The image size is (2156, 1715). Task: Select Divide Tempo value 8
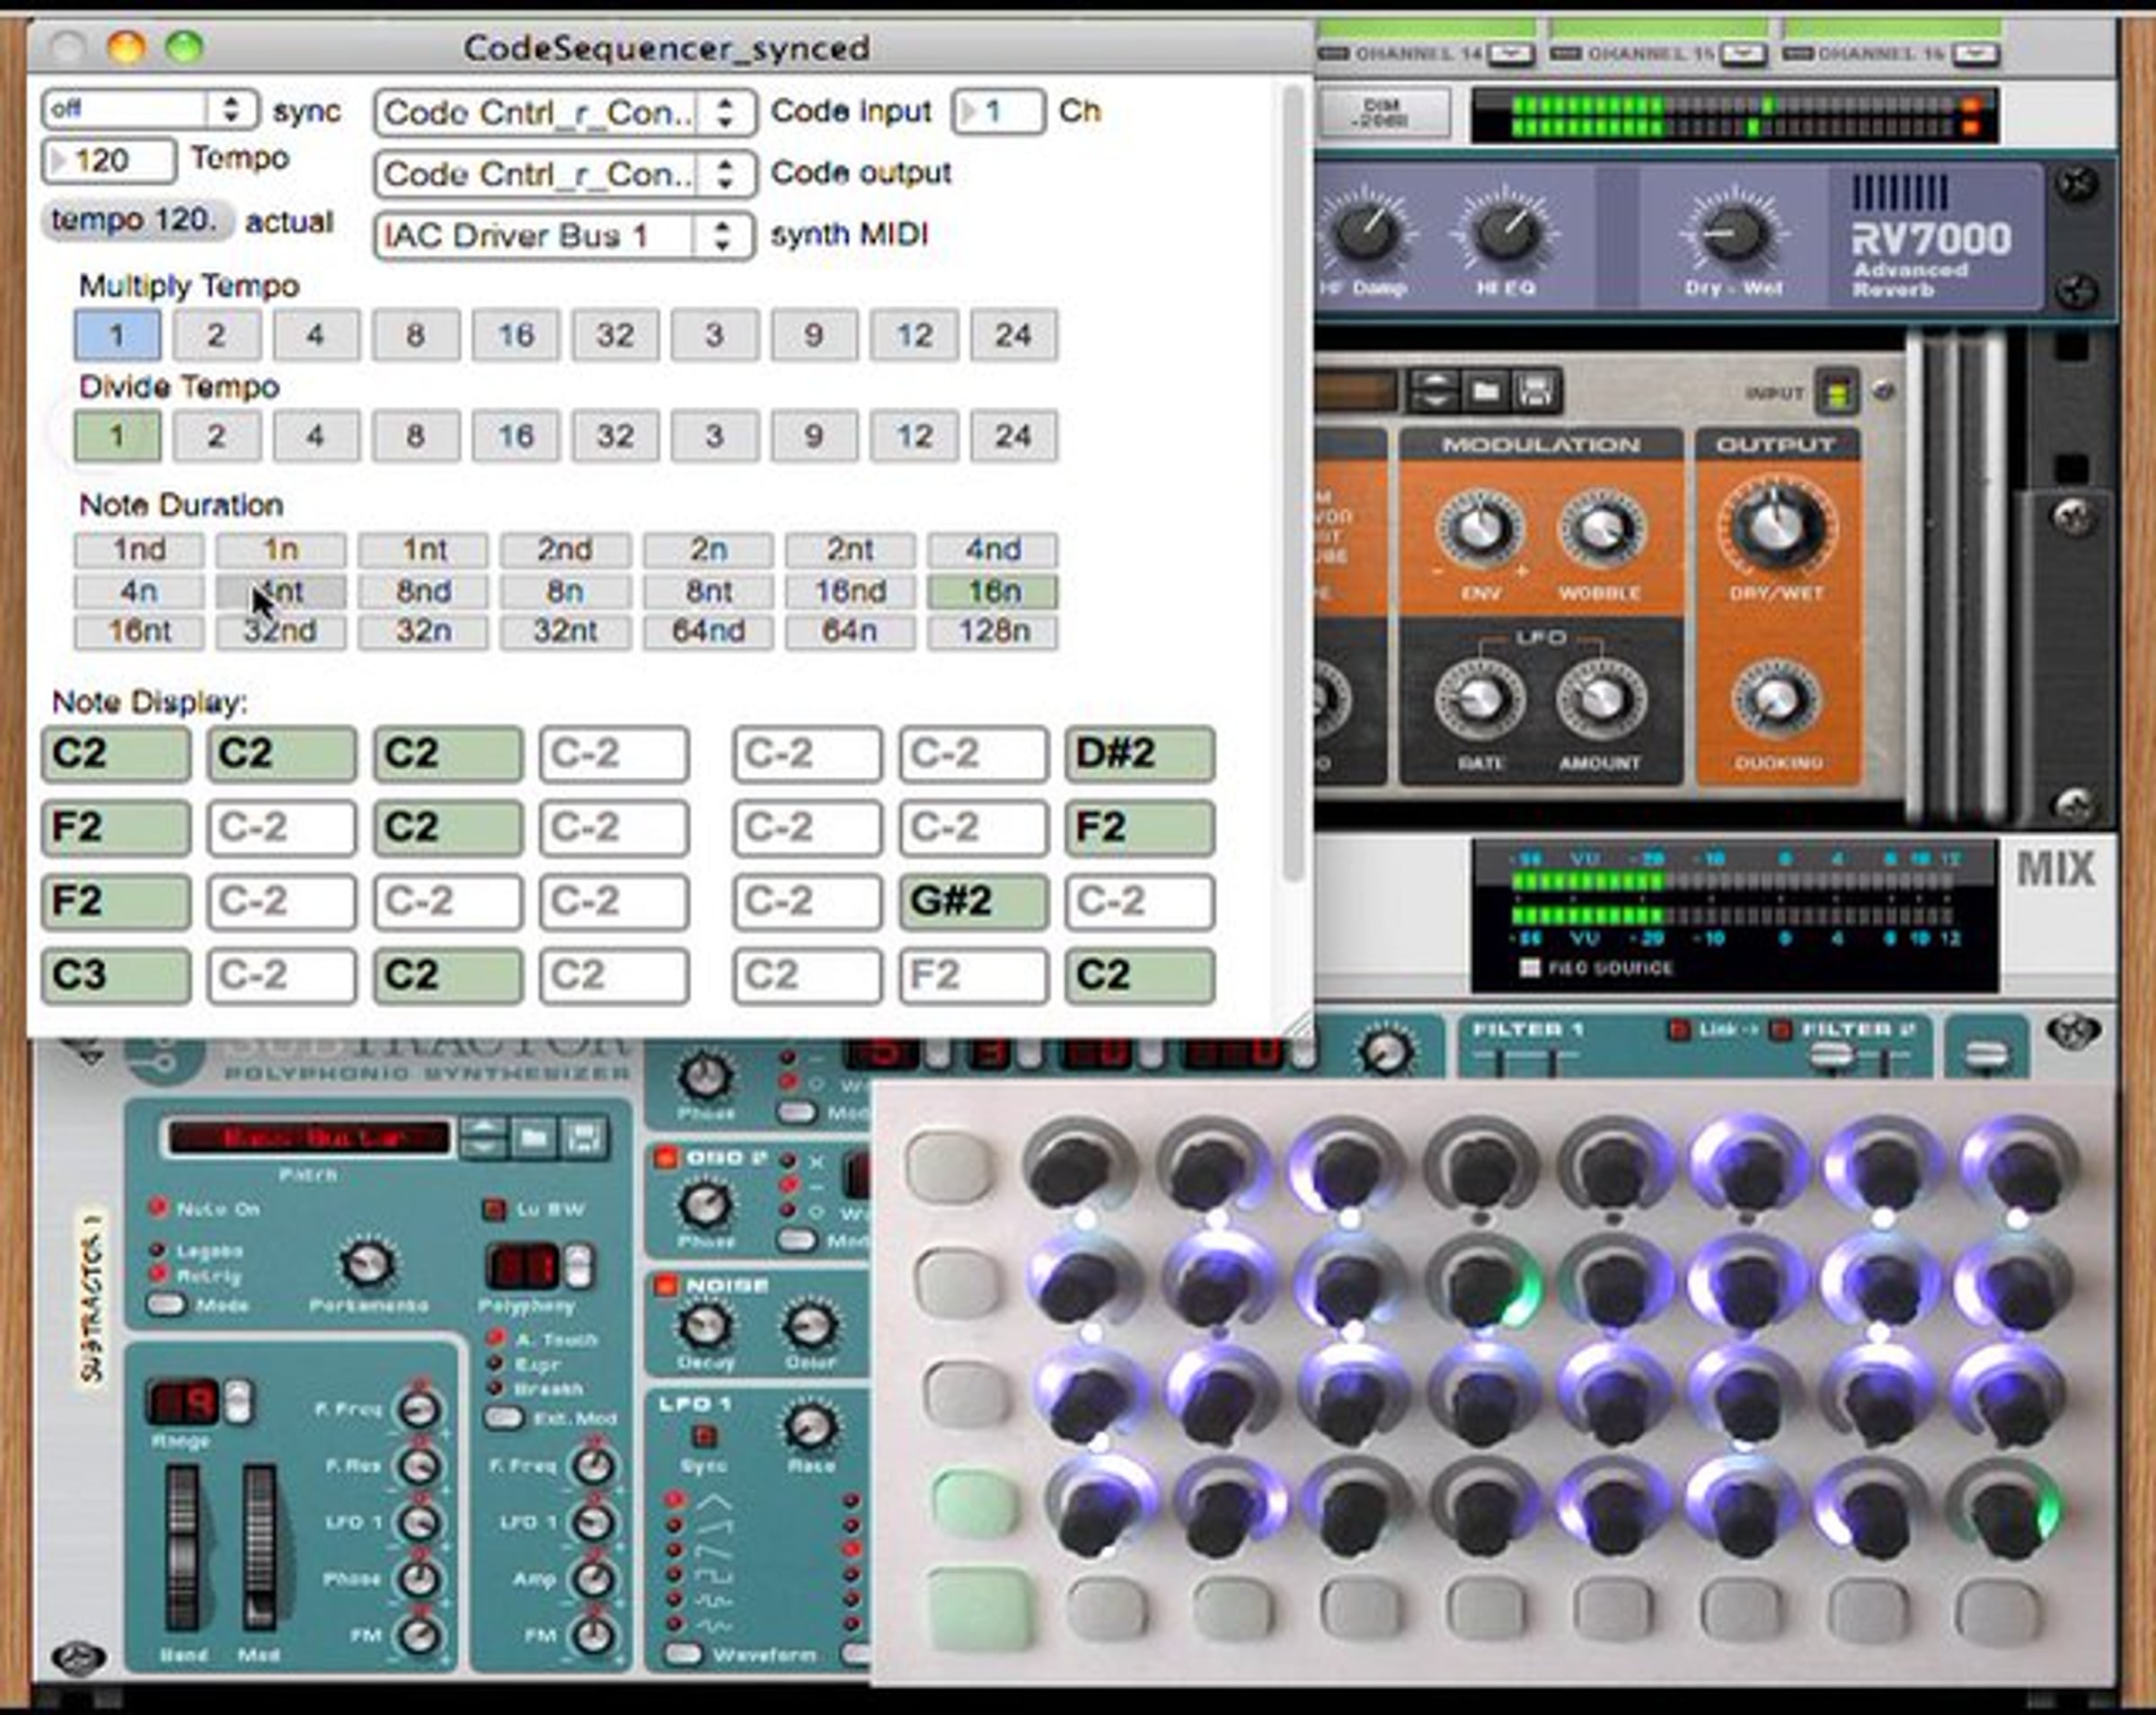tap(415, 436)
